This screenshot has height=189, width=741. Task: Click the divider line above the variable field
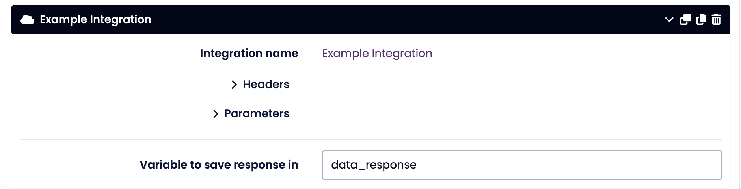pyautogui.click(x=370, y=140)
